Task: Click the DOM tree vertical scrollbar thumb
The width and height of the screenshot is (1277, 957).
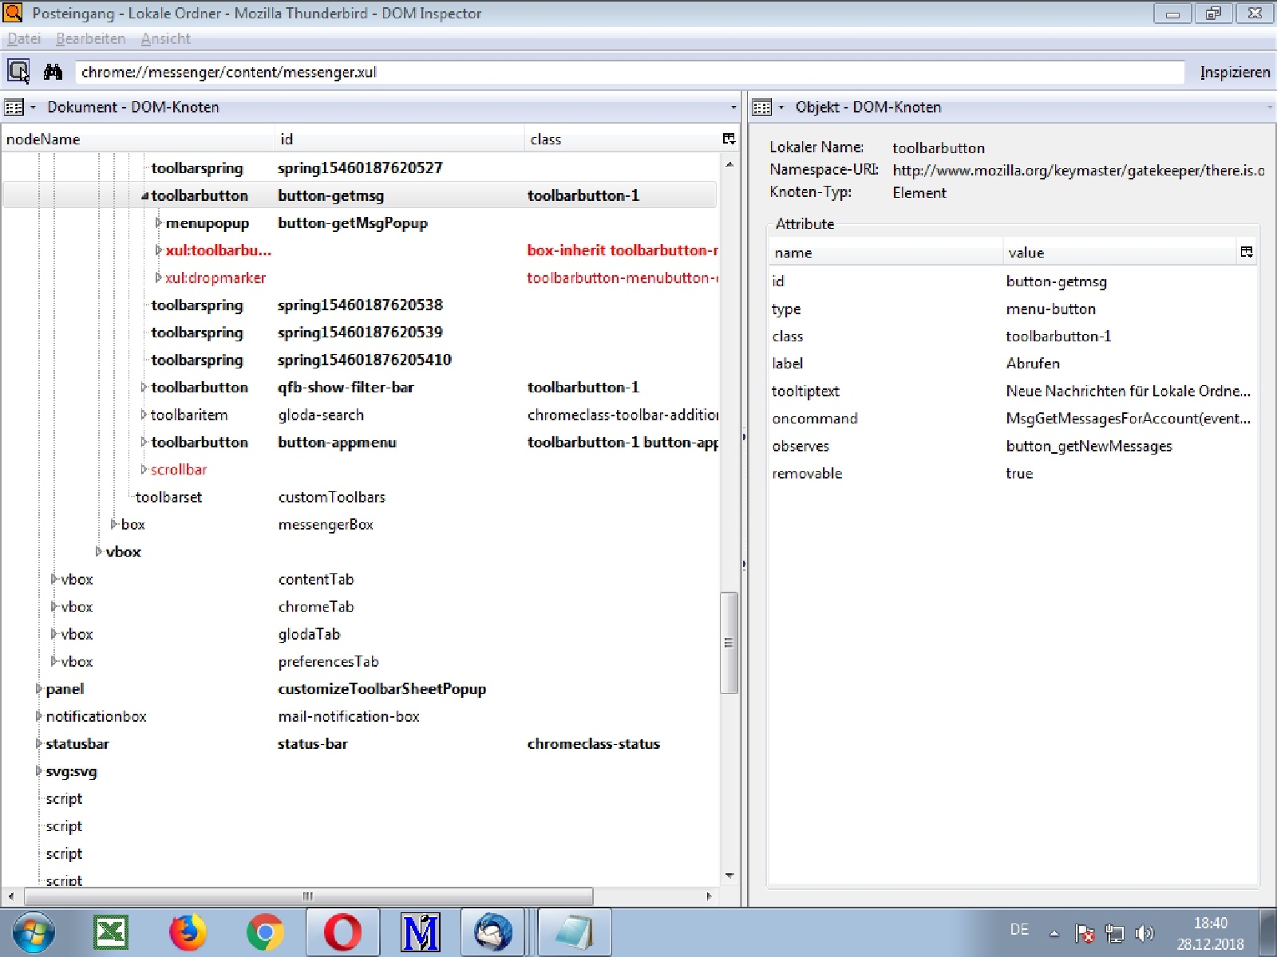Action: tap(729, 642)
